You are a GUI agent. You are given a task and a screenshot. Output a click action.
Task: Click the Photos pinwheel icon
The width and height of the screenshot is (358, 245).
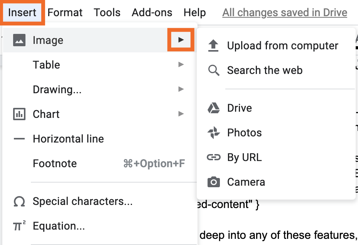(x=213, y=133)
